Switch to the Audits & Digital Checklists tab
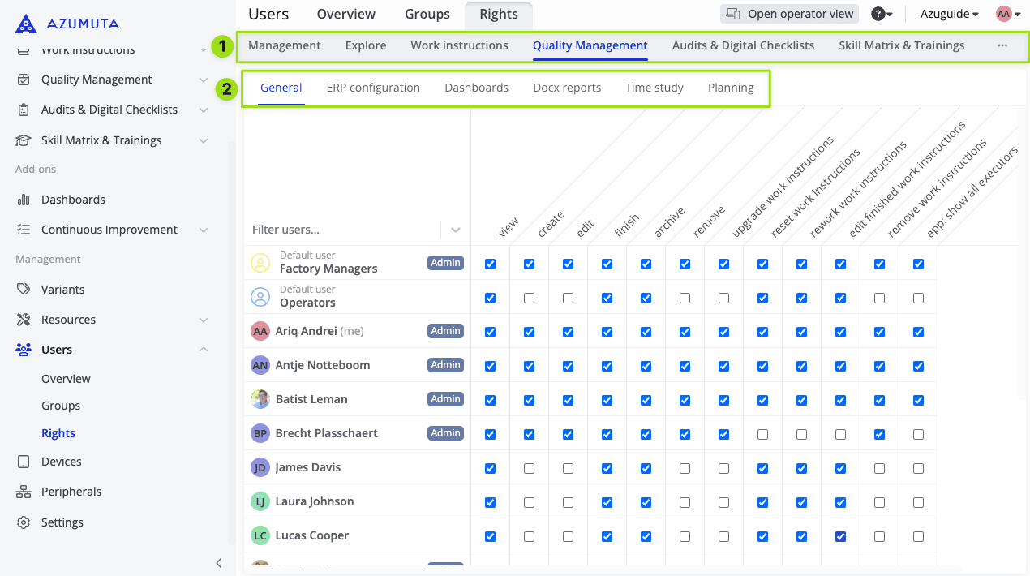The image size is (1030, 576). (x=743, y=45)
